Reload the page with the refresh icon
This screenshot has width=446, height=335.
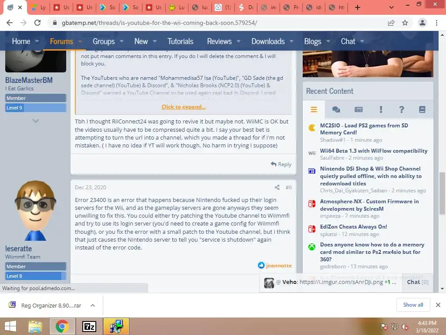tap(37, 23)
